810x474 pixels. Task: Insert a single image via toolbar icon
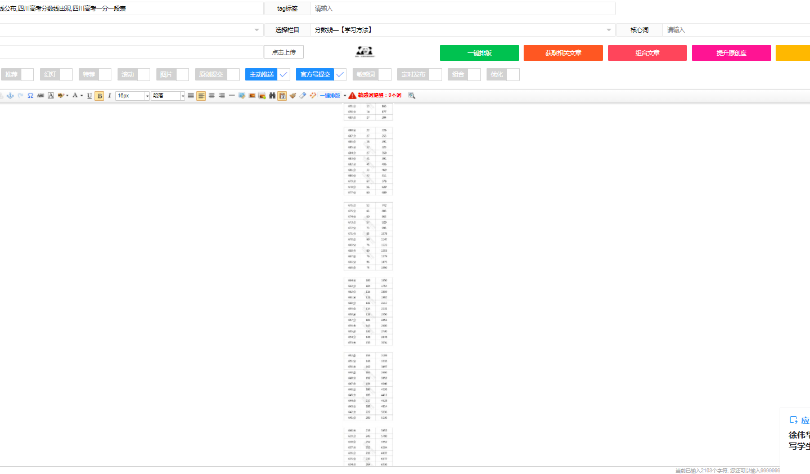tap(252, 96)
